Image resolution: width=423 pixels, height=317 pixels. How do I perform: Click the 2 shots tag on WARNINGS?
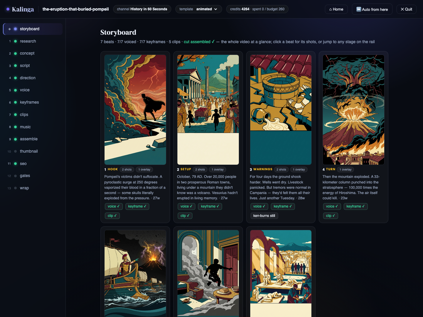point(281,169)
